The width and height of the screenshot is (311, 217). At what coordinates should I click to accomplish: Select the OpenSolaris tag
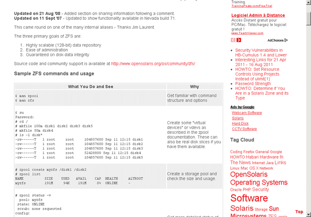[x=249, y=174]
